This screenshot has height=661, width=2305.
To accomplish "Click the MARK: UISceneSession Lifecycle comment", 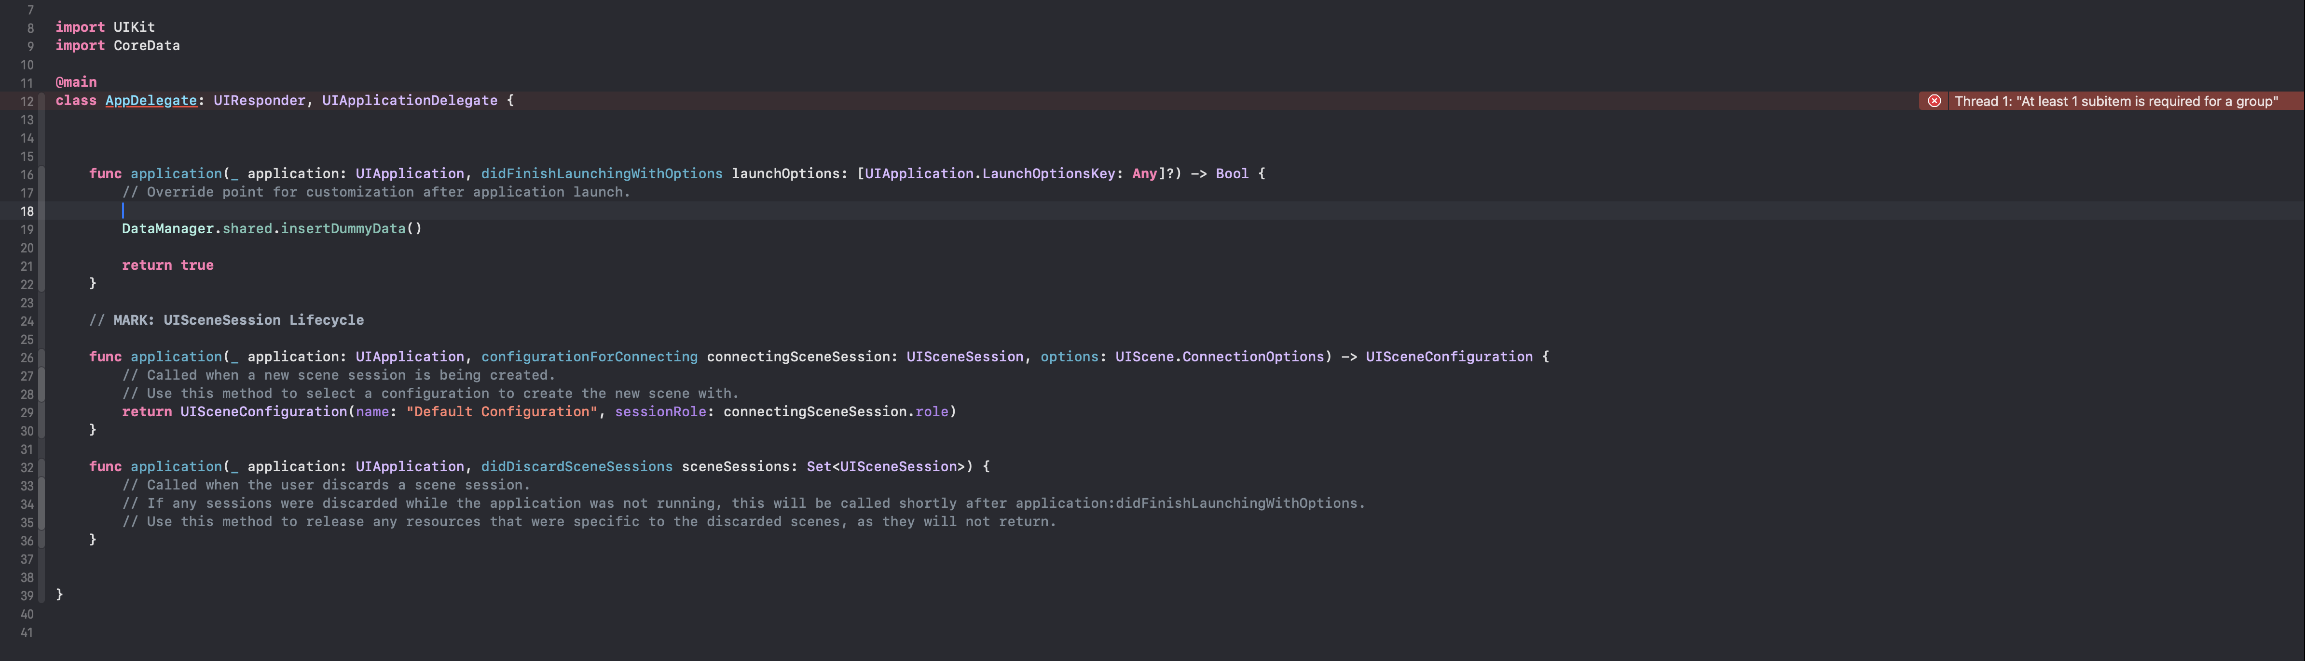I will 226,320.
